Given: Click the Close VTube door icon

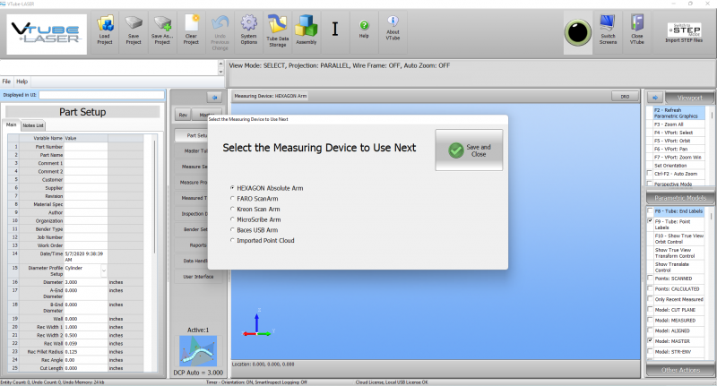Looking at the screenshot, I should point(637,23).
